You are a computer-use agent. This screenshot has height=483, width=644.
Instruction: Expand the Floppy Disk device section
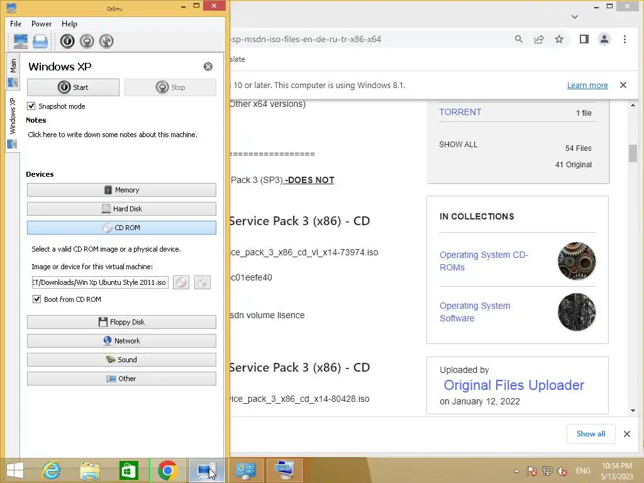click(x=121, y=322)
